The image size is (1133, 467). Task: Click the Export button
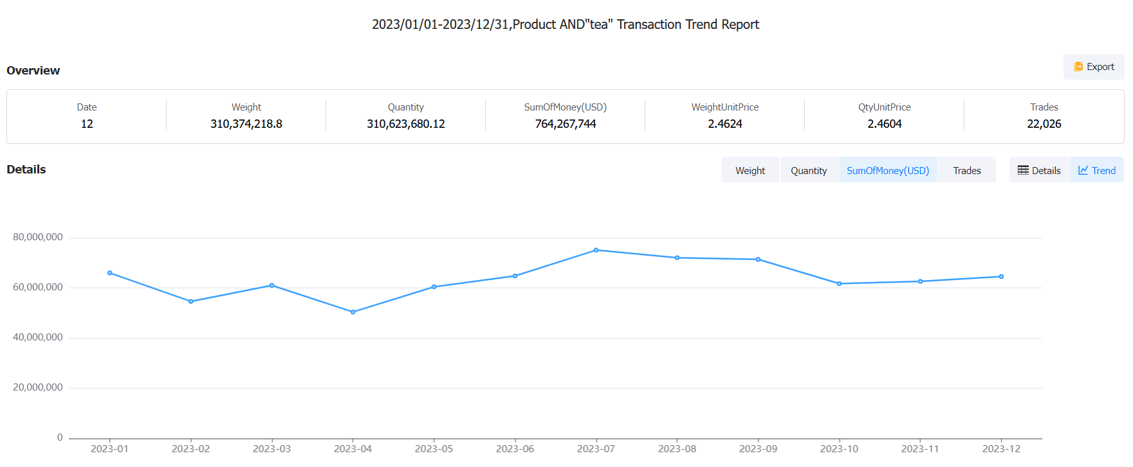click(x=1094, y=67)
